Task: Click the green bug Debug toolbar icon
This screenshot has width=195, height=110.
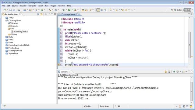Action: point(64,10)
